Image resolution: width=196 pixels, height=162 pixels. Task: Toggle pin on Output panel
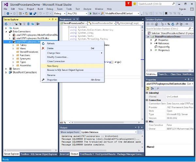point(139,127)
